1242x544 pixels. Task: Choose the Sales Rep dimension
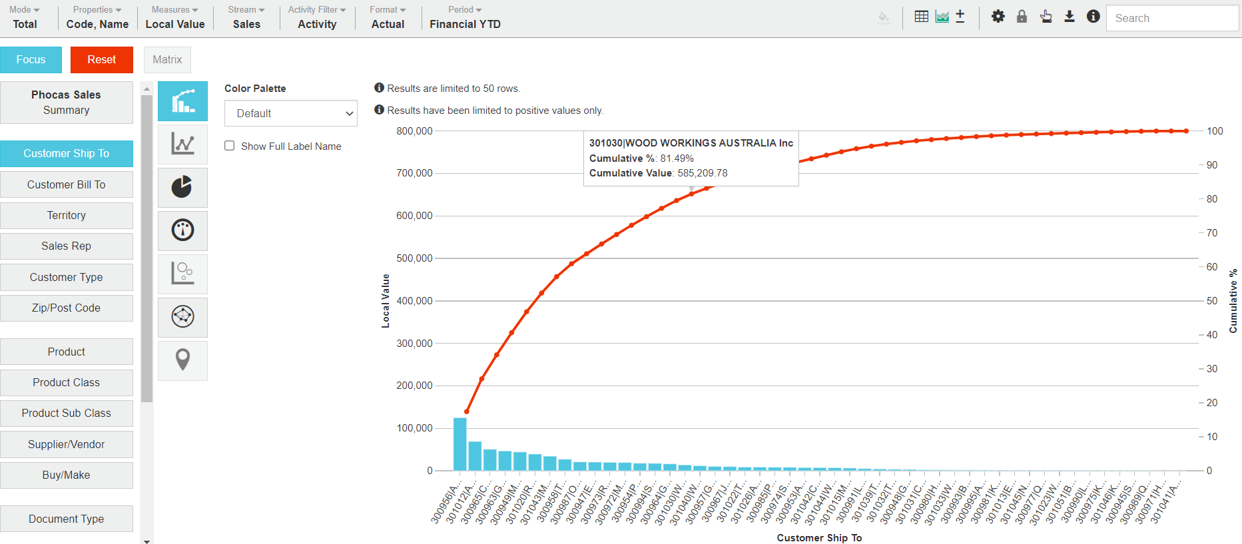coord(67,246)
